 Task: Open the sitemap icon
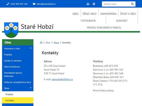pos(88,4)
